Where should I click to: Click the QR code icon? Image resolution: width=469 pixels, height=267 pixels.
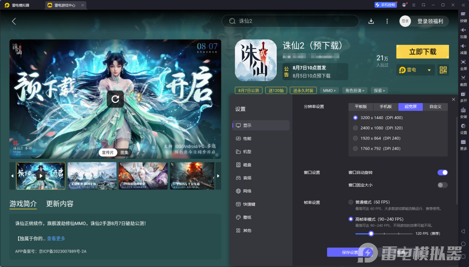(x=443, y=70)
